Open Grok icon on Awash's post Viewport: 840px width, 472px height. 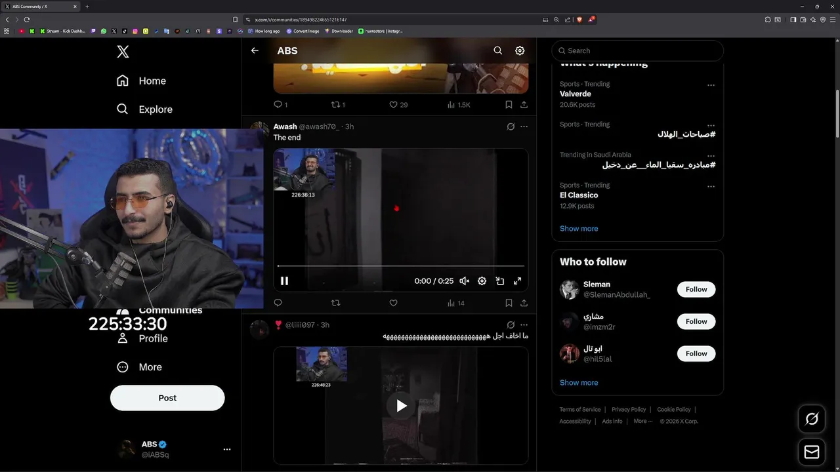[511, 127]
